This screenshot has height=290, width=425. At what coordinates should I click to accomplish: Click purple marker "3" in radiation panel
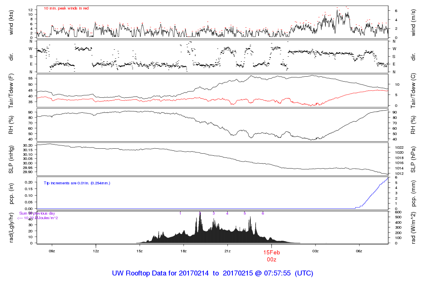[214, 213]
